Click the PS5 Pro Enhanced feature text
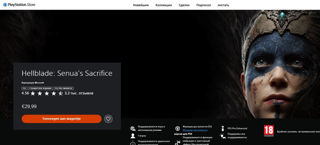 pyautogui.click(x=237, y=128)
